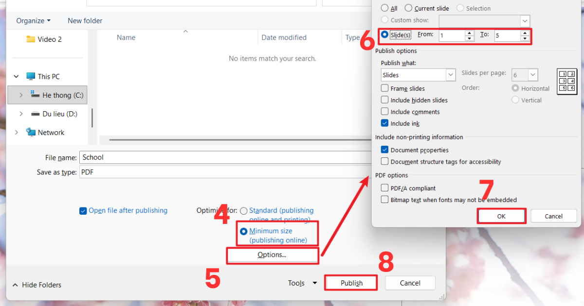Expand the Network tree node
Screen dimensions: 584x306
[17, 132]
